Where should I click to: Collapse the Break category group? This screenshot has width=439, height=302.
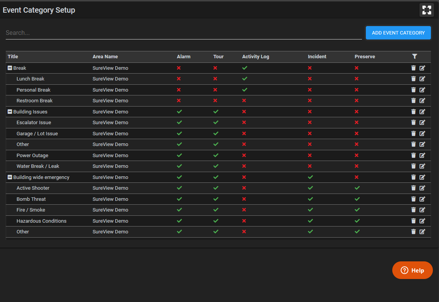click(10, 68)
